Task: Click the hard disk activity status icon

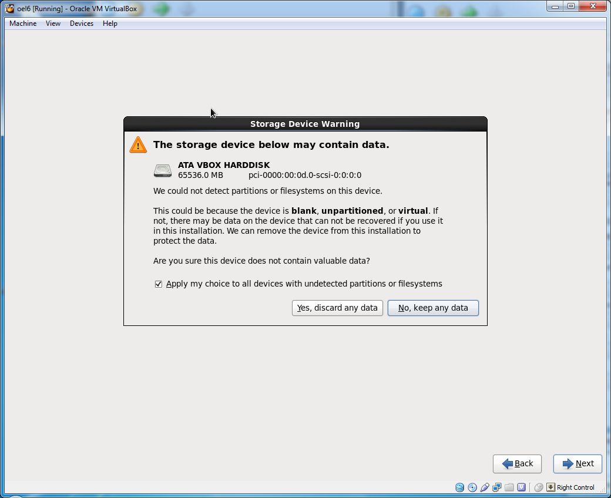Action: click(x=459, y=487)
